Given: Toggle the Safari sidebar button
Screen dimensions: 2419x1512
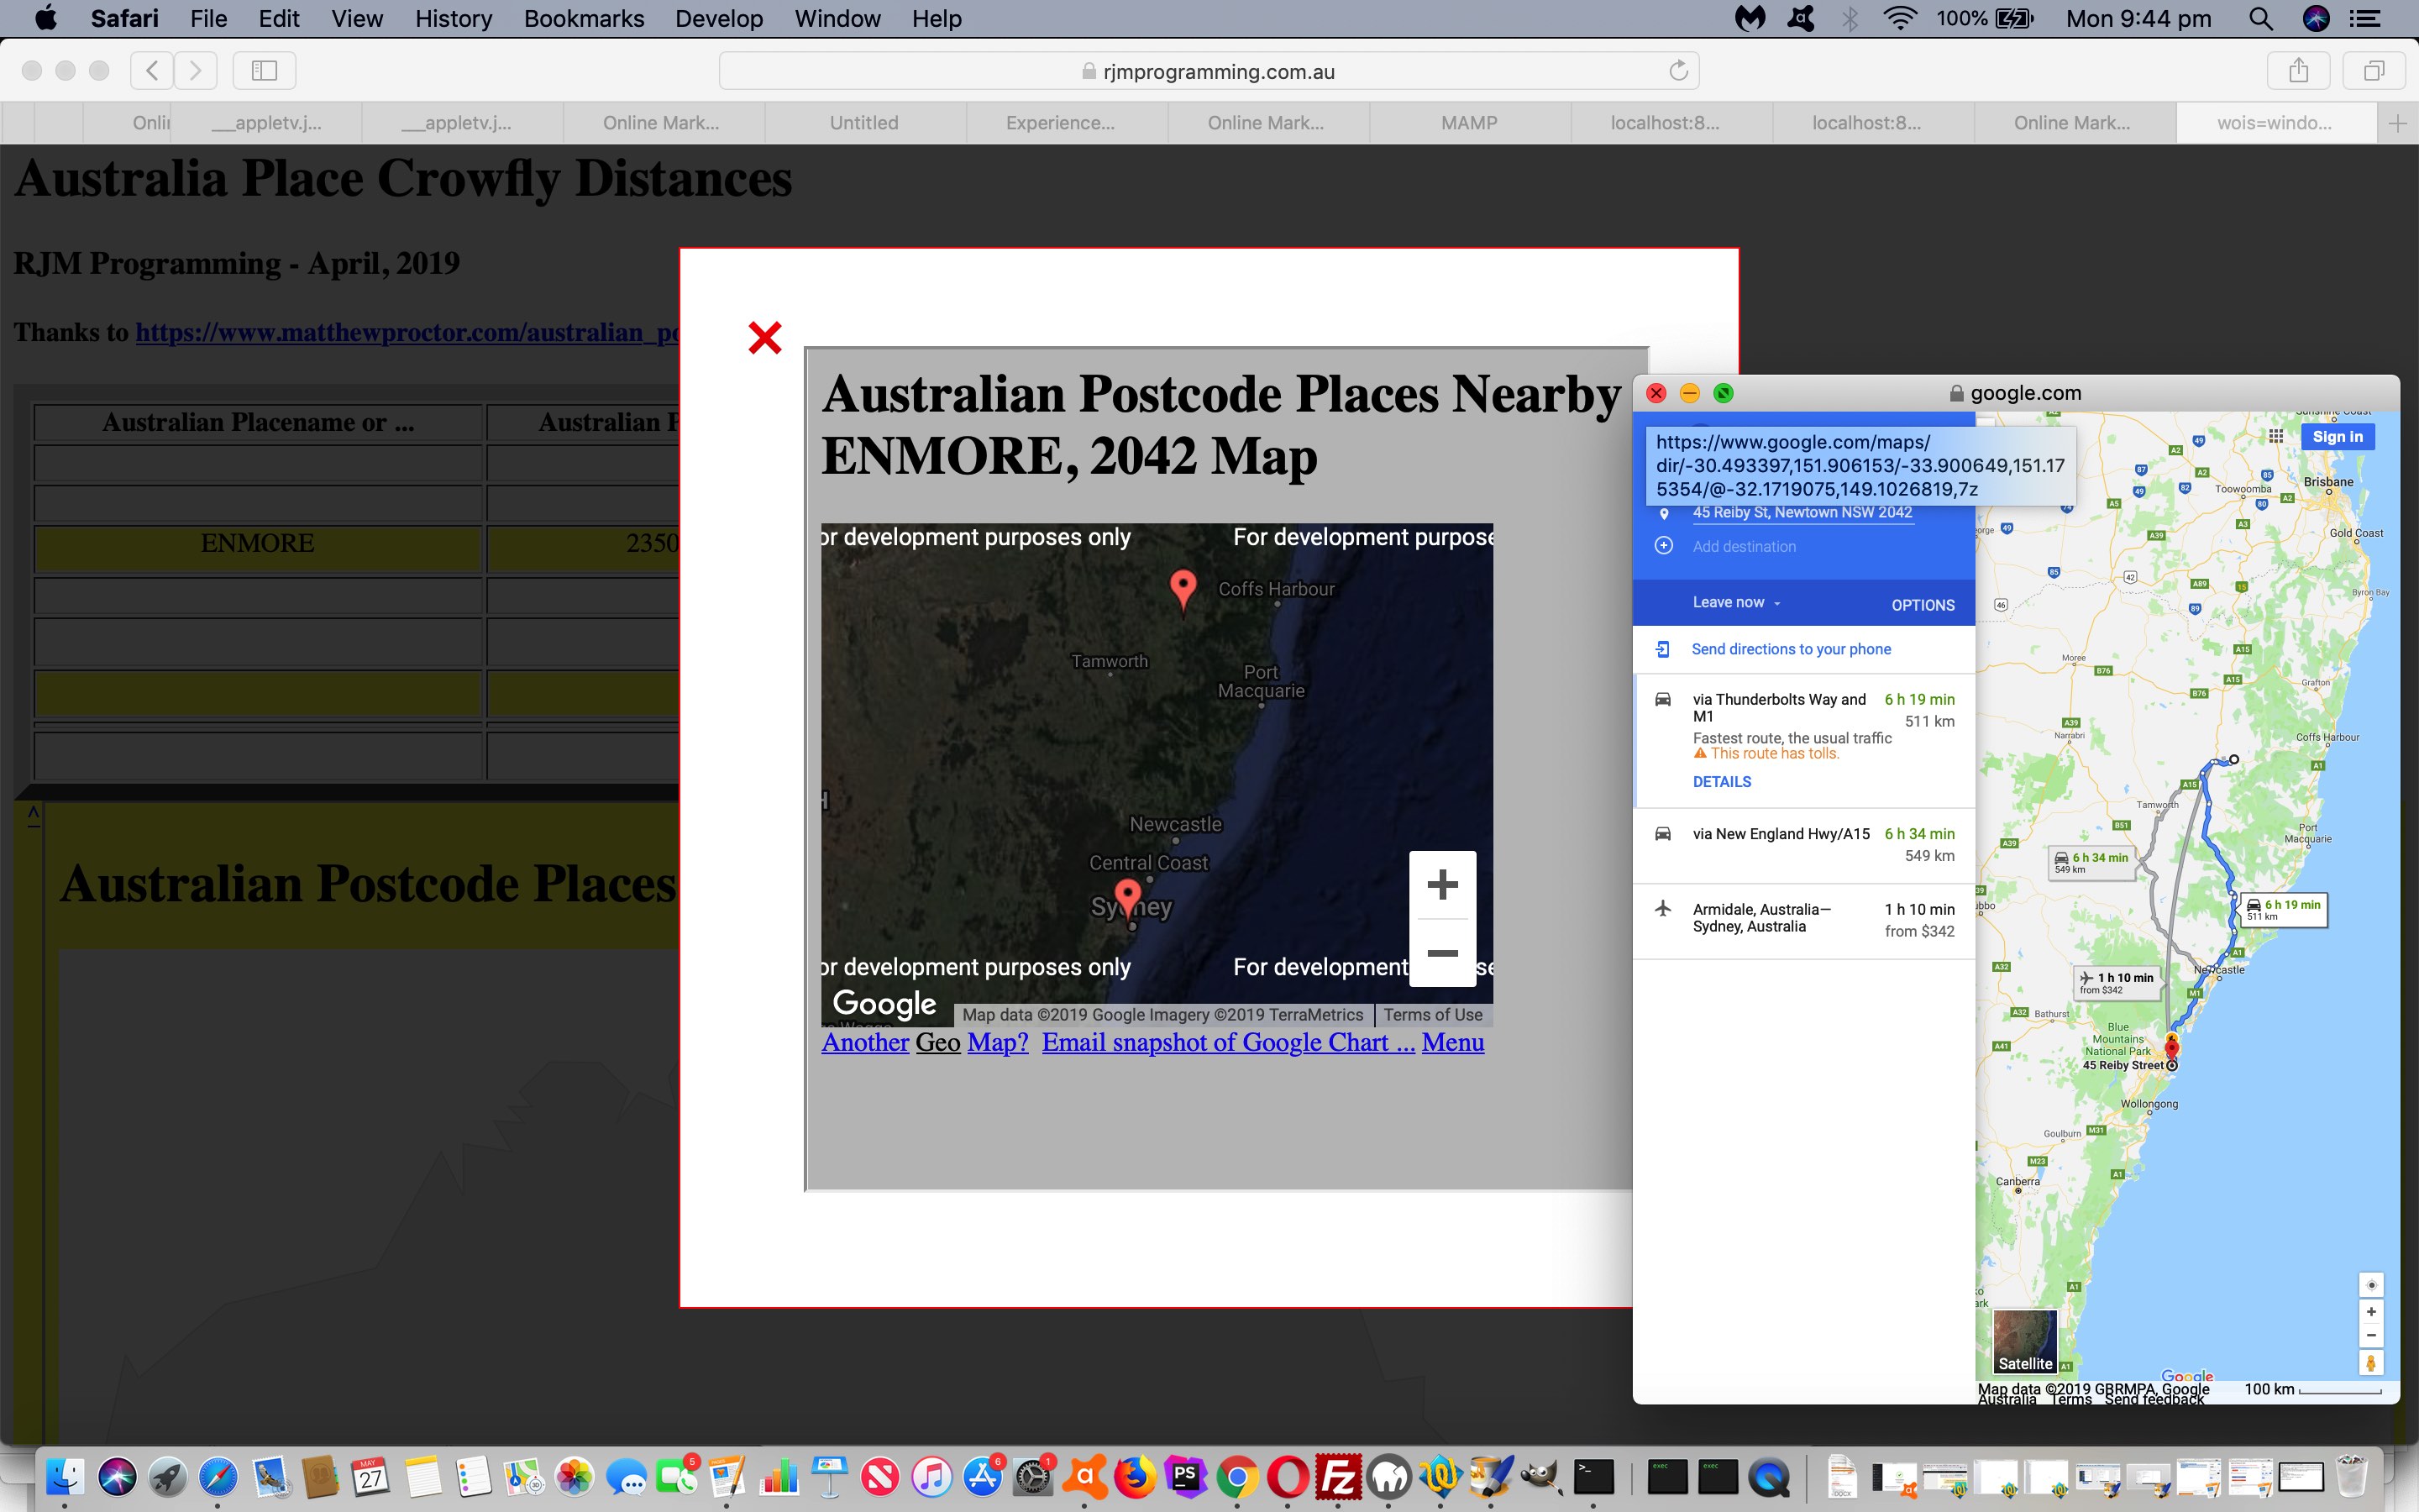Looking at the screenshot, I should coord(264,71).
